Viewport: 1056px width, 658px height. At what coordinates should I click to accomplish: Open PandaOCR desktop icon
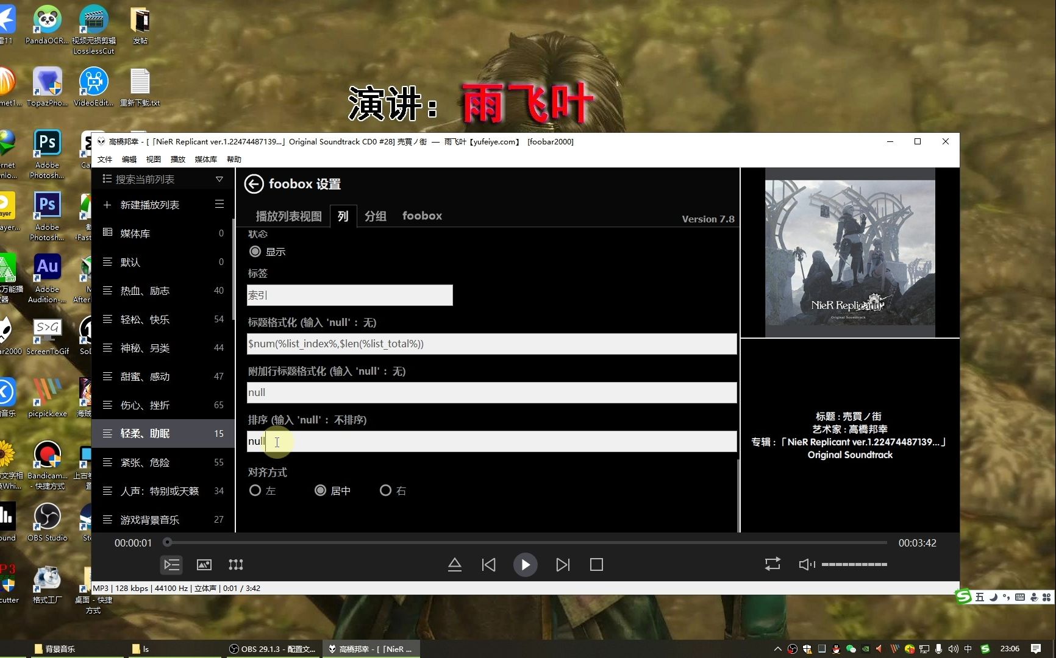pyautogui.click(x=47, y=25)
